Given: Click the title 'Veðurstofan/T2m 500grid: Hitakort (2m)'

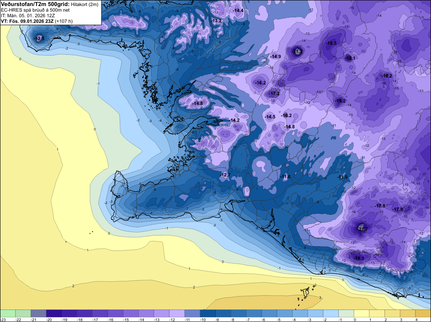Looking at the screenshot, I should click(x=50, y=4).
